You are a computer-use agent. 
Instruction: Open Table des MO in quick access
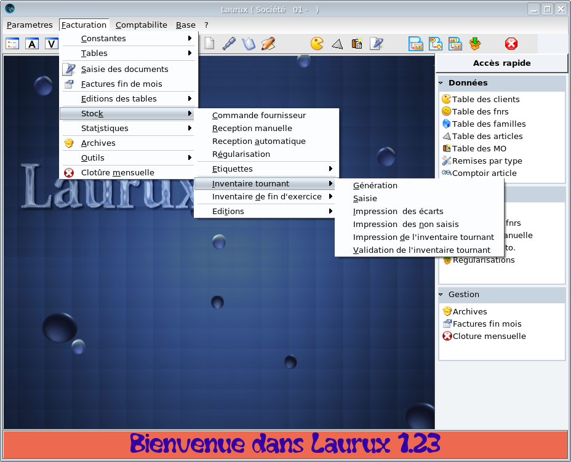[x=474, y=148]
